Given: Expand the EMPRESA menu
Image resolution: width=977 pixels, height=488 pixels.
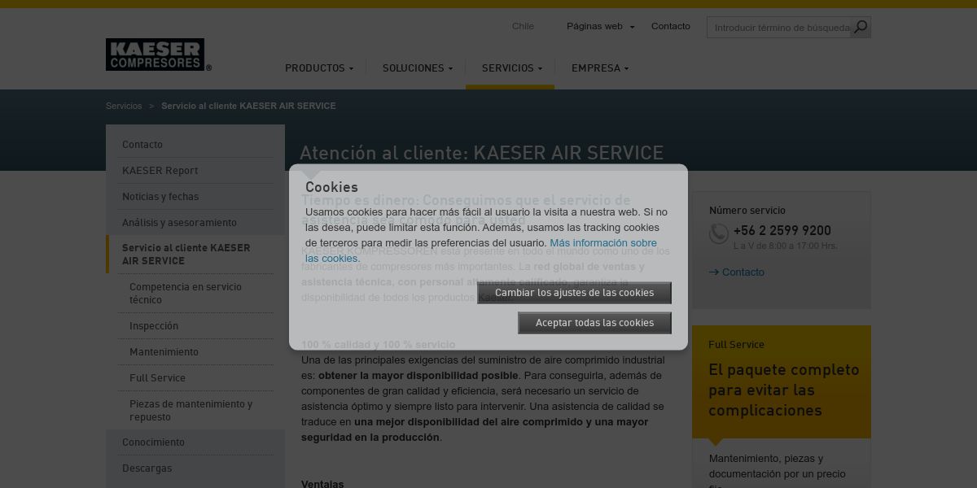Looking at the screenshot, I should point(600,68).
